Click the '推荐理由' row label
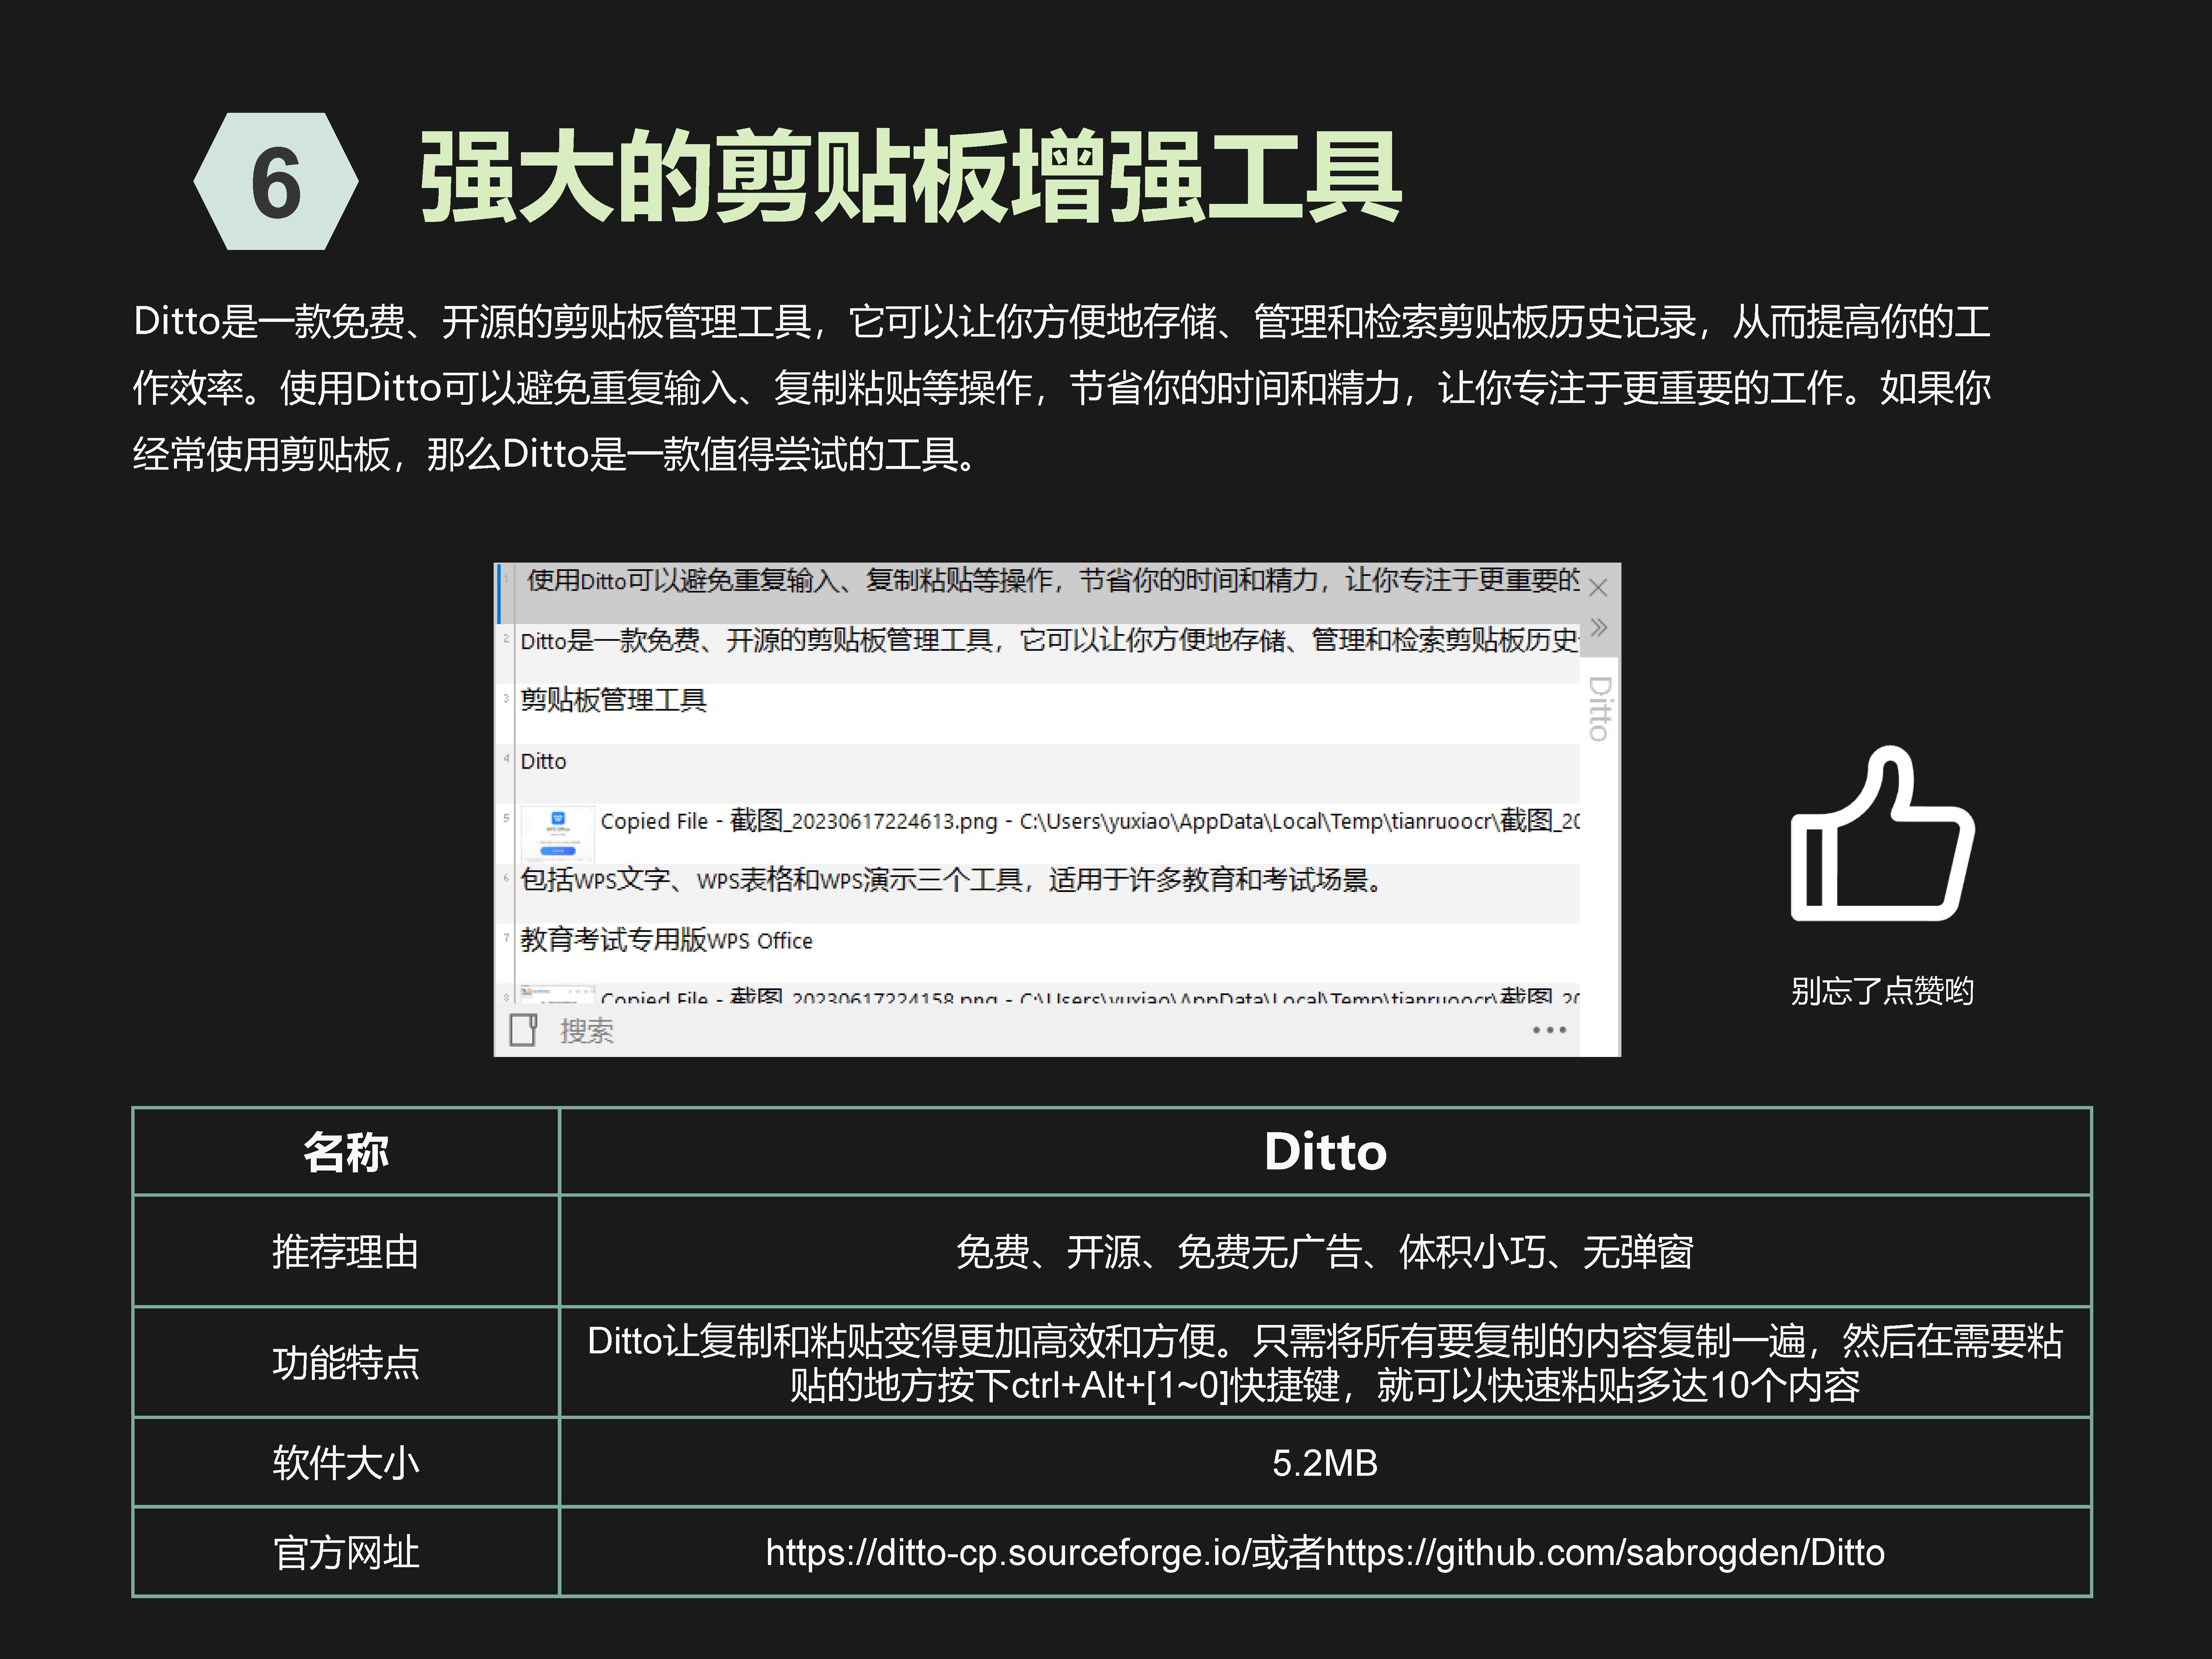2212x1659 pixels. (346, 1251)
